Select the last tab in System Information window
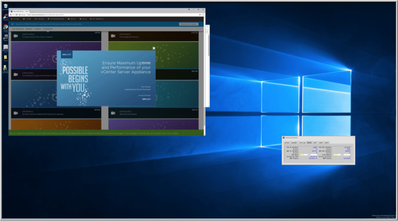Screen dimensions: 398x221 pyautogui.click(x=327, y=143)
